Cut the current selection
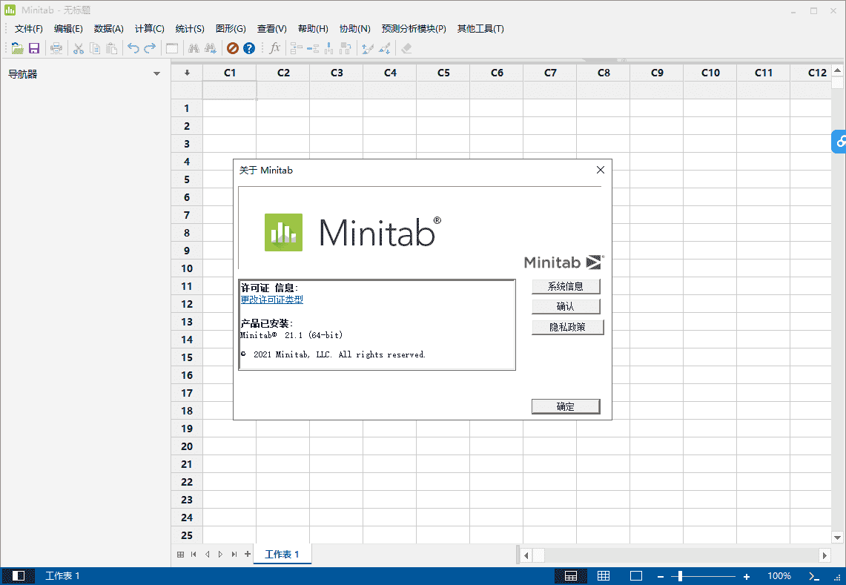Image resolution: width=846 pixels, height=585 pixels. pos(77,47)
